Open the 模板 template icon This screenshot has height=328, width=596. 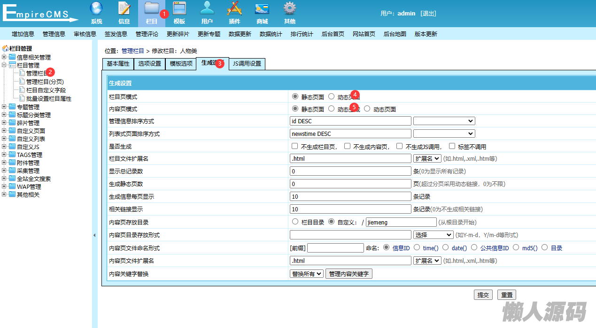(179, 9)
